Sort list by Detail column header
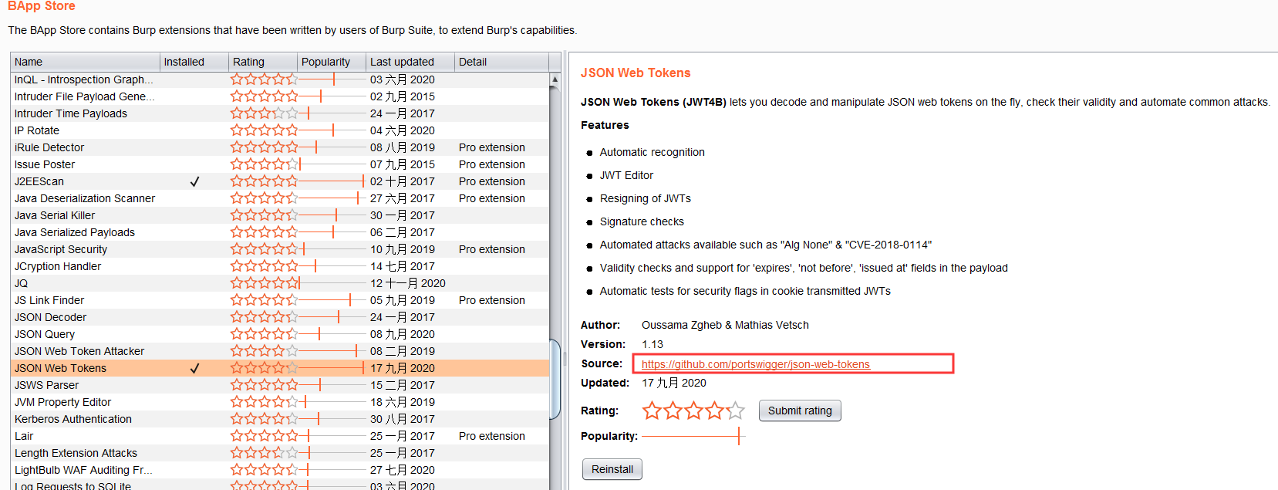1278x490 pixels. click(501, 62)
